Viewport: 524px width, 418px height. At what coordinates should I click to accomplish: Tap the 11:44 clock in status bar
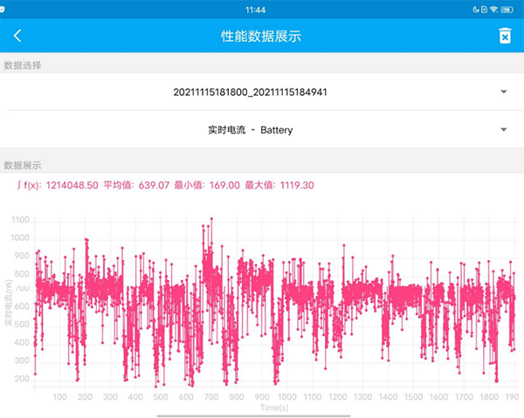[x=256, y=9]
